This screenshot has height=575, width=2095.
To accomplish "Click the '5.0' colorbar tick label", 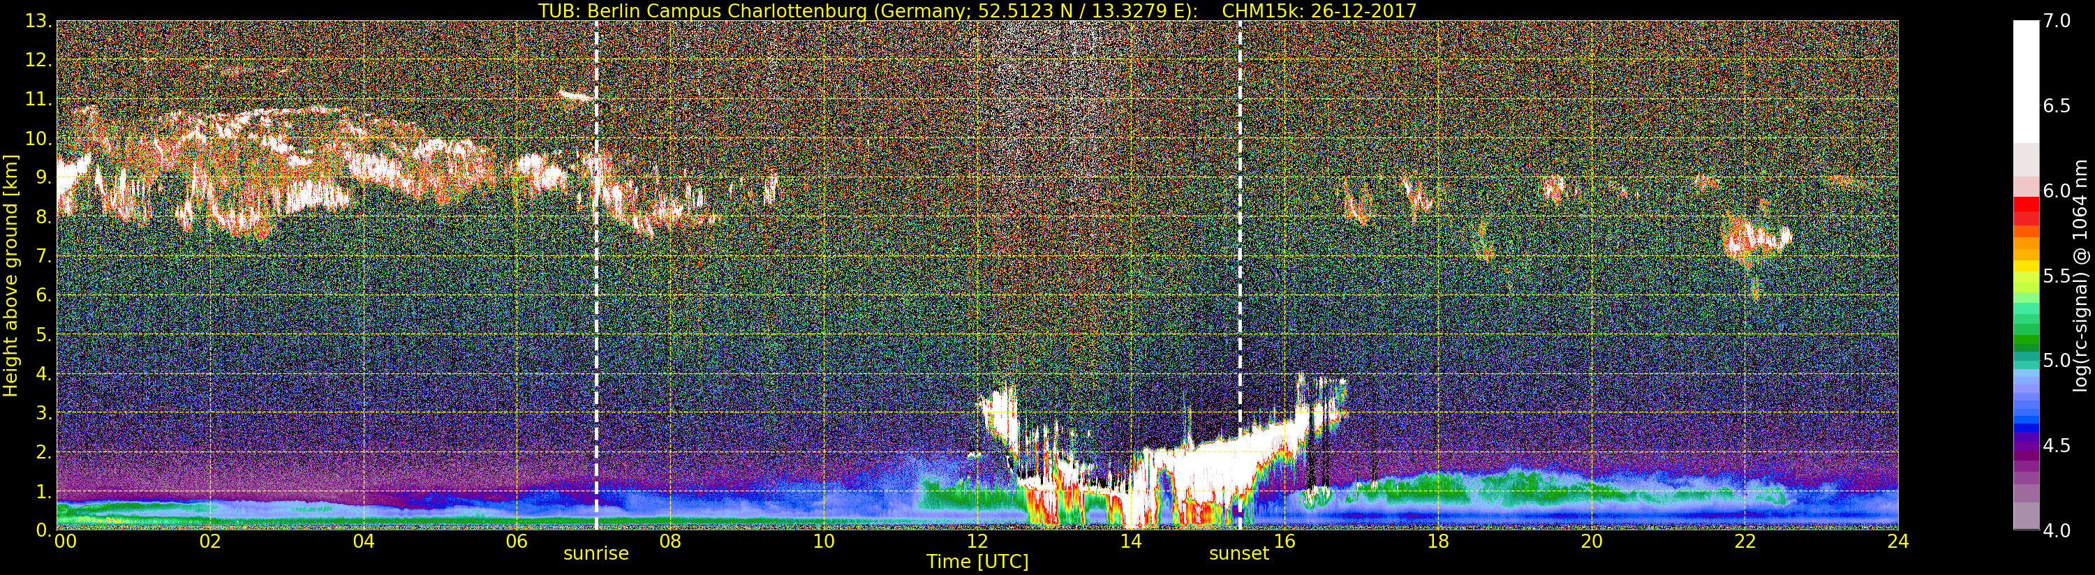I will pos(2057,360).
